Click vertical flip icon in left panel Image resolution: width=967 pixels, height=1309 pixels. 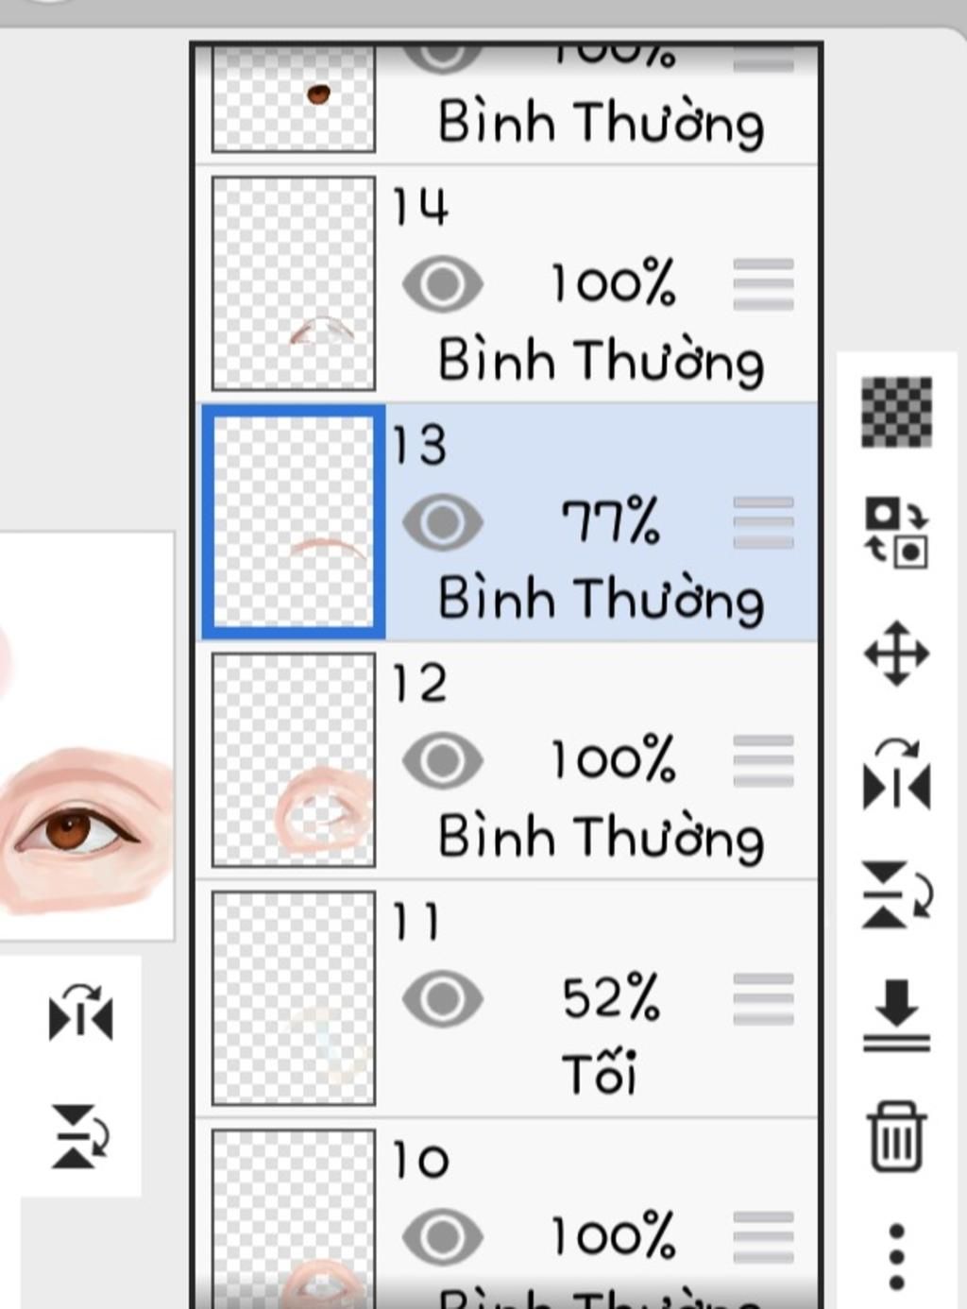tap(81, 1136)
